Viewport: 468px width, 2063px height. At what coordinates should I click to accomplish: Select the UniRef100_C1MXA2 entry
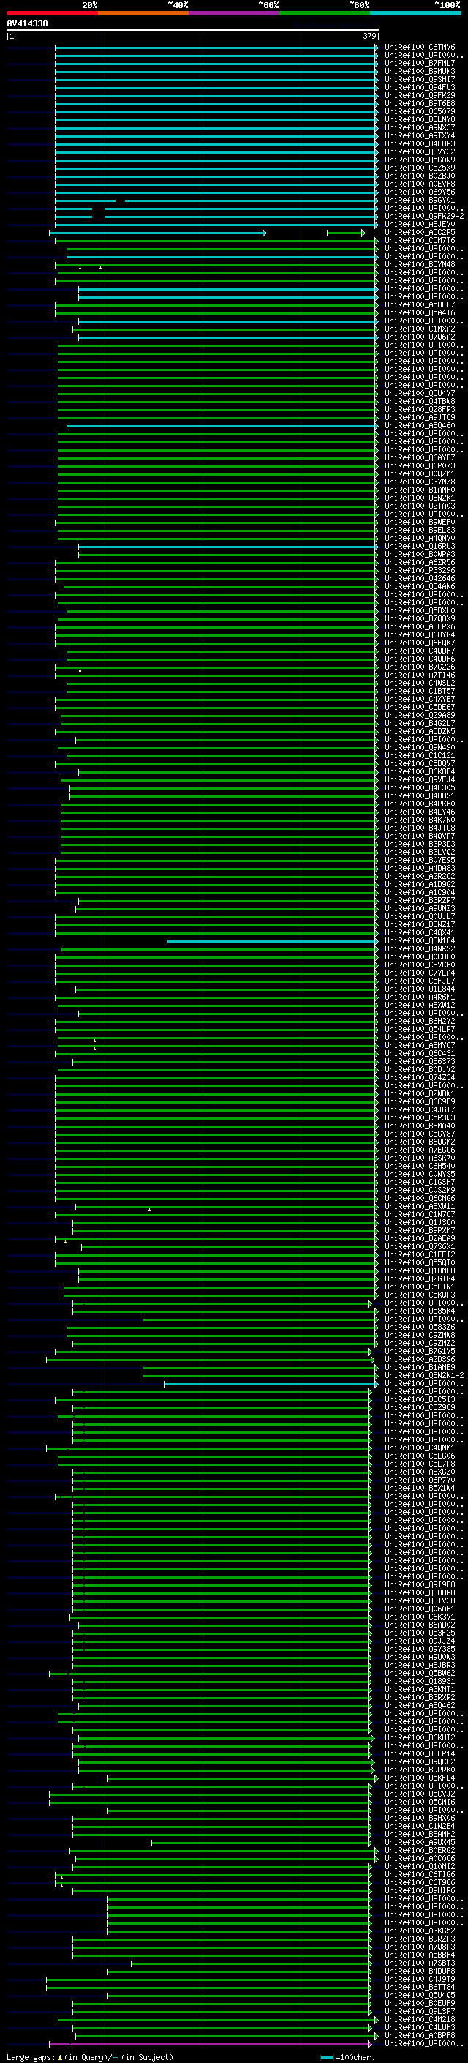pos(419,329)
